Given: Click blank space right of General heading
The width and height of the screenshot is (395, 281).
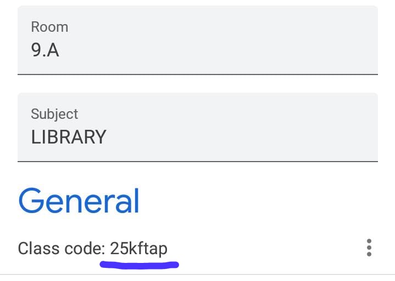Looking at the screenshot, I should tap(252, 201).
